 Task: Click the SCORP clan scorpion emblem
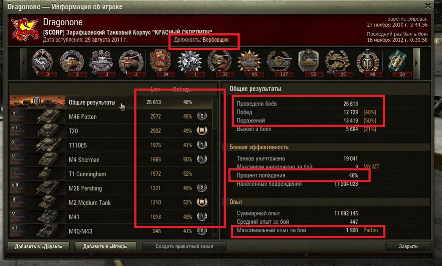pos(25,29)
